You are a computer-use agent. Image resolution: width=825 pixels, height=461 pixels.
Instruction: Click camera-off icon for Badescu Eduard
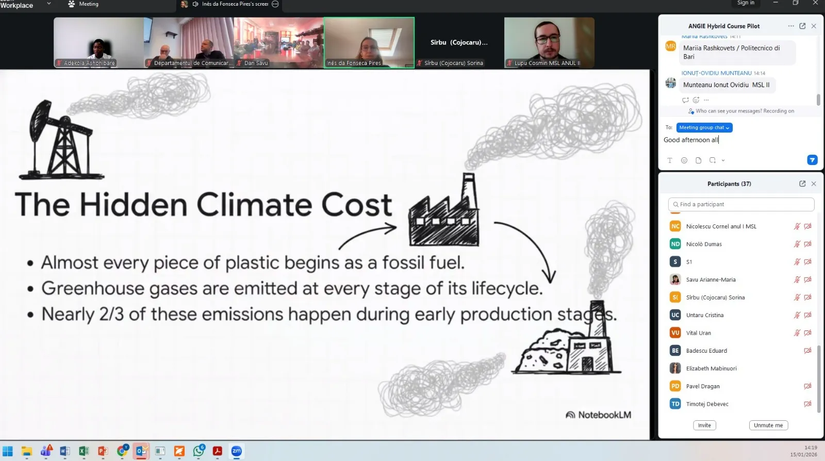click(807, 351)
